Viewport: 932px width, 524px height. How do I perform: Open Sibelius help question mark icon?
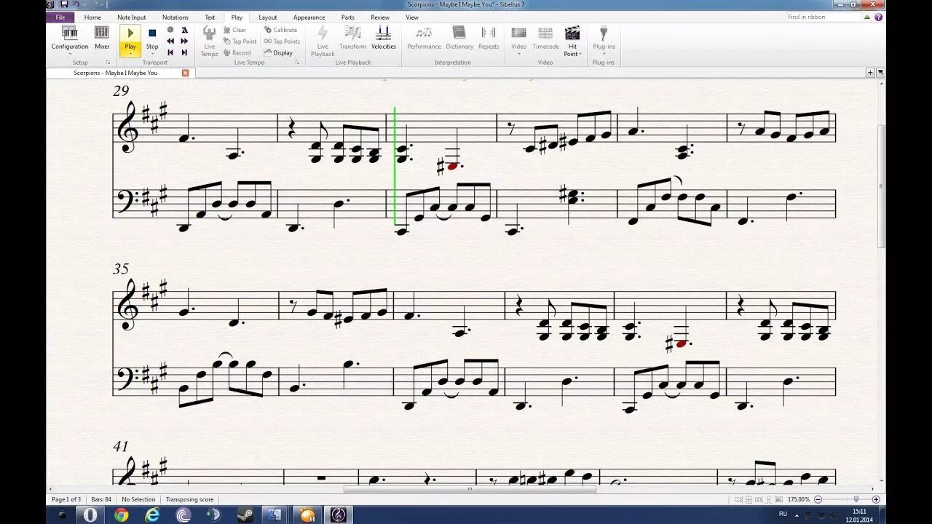pos(878,17)
